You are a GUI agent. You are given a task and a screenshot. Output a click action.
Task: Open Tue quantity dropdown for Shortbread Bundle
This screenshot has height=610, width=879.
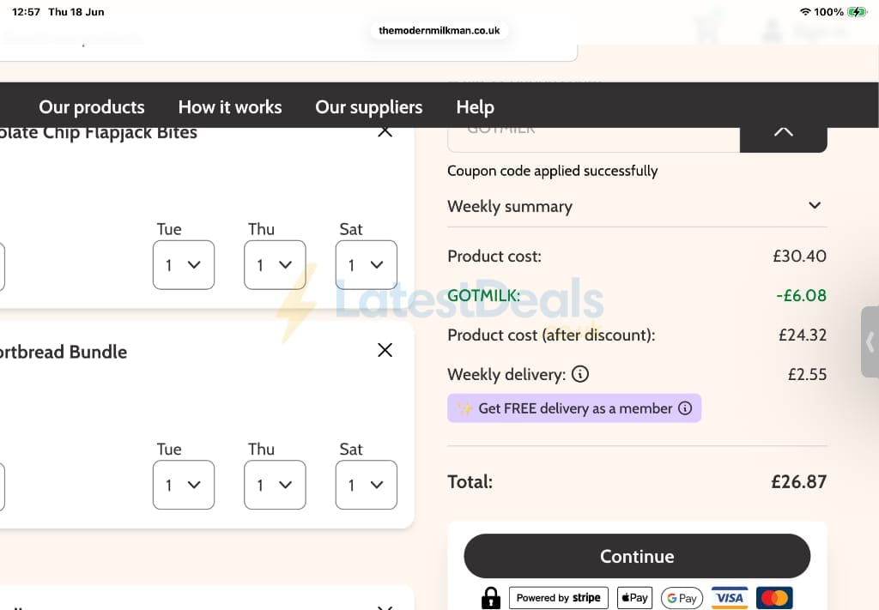(184, 485)
